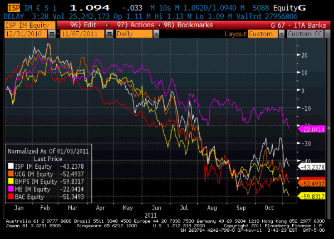Click the ISP IM Equity legend label
The image size is (334, 239).
33,167
